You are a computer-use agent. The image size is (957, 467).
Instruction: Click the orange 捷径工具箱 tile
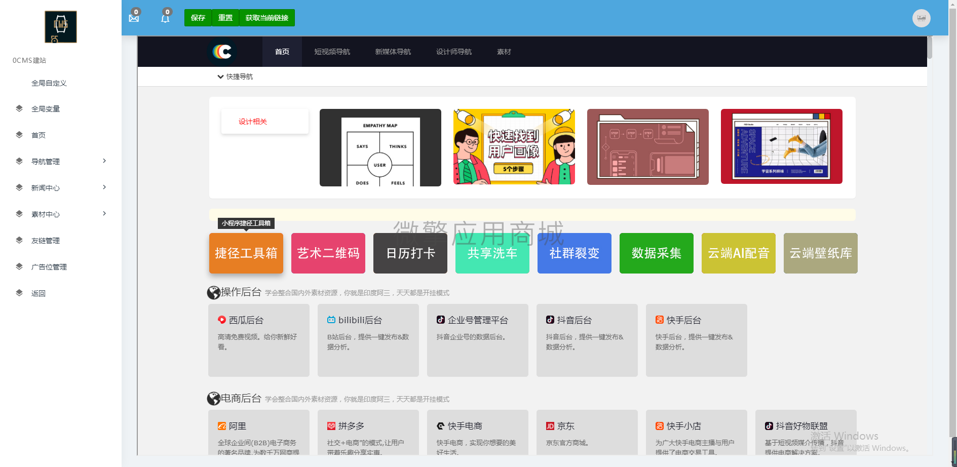(x=246, y=253)
